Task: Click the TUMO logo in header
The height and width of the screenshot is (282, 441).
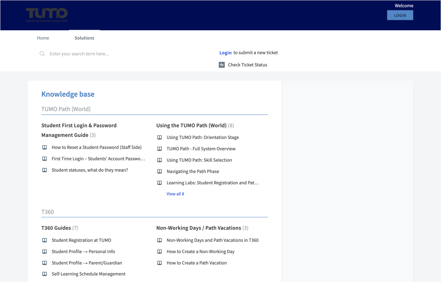Action: 47,15
